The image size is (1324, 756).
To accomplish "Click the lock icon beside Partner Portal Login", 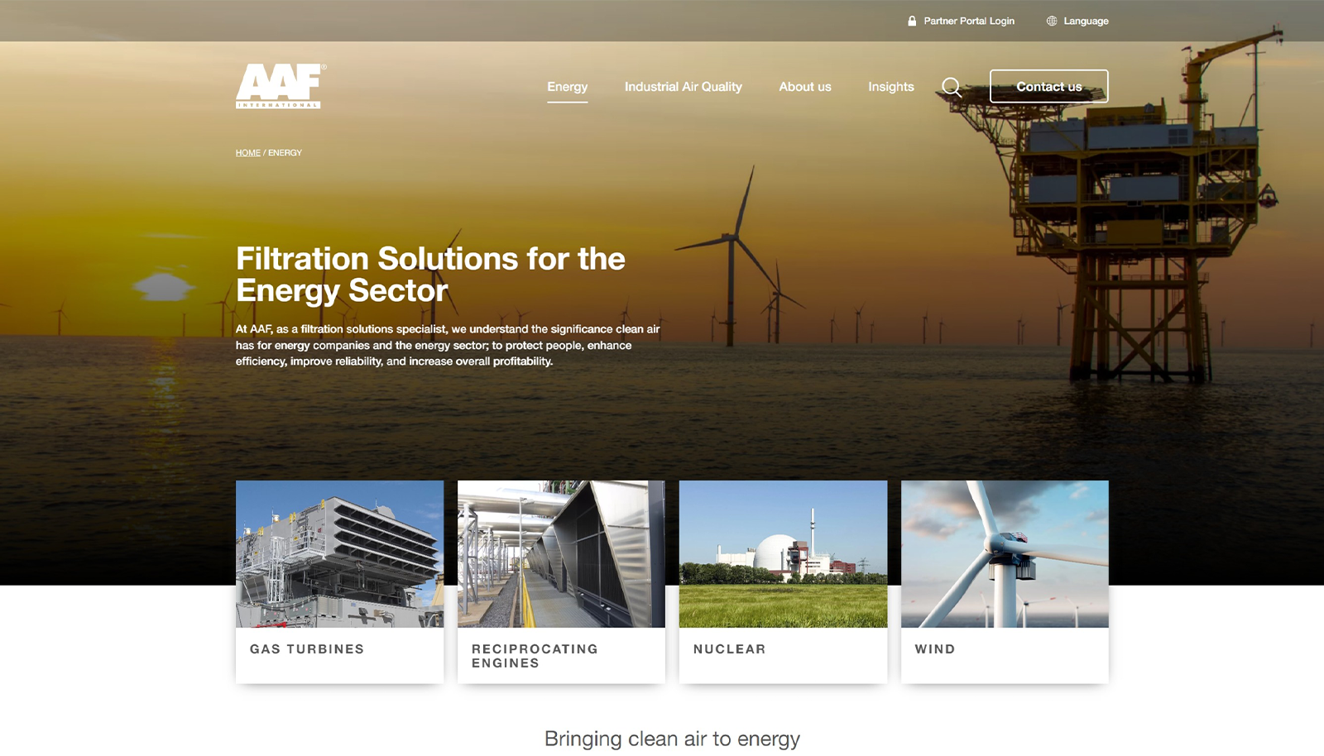I will tap(913, 21).
